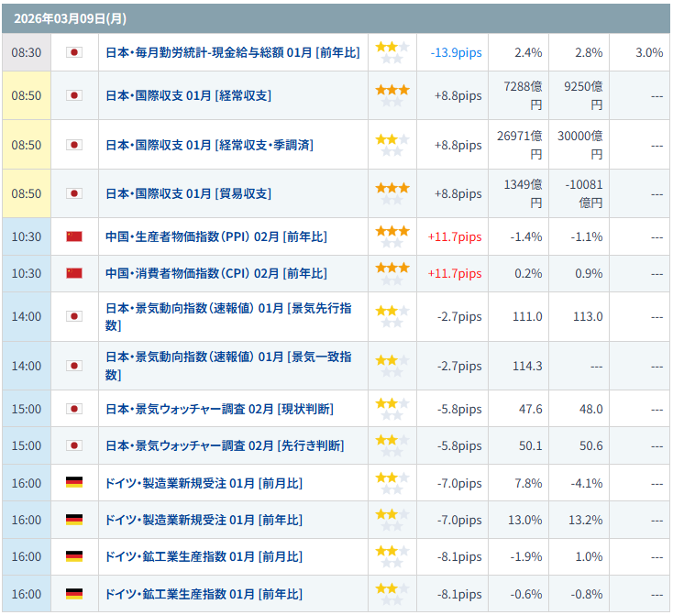Open 日本・毎月勤労統計-現金給与総額 01月 link

(x=232, y=52)
